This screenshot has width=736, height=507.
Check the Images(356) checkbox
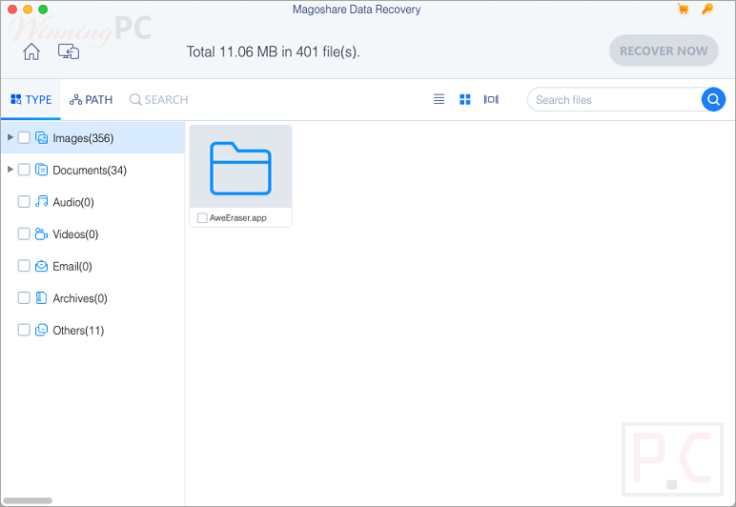[x=24, y=138]
